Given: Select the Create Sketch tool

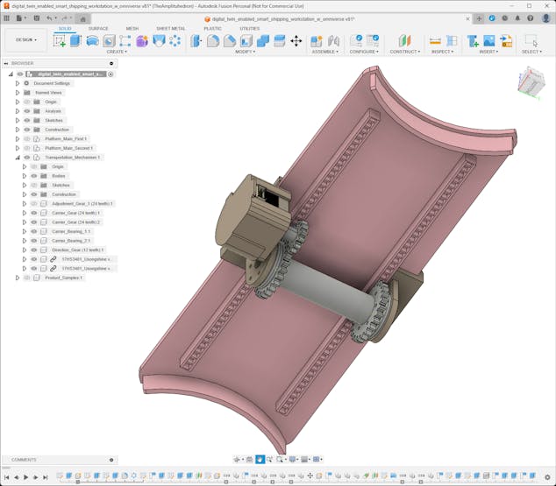Looking at the screenshot, I should pyautogui.click(x=59, y=40).
